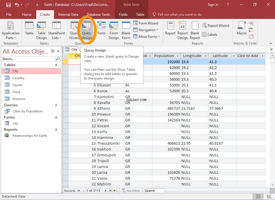Collapse the Reports group
This screenshot has height=200, width=275.
tap(56, 130)
